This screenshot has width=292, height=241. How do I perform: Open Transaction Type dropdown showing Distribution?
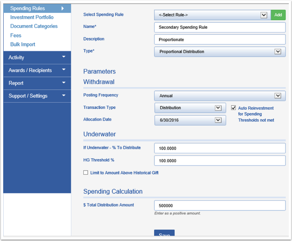click(x=190, y=108)
